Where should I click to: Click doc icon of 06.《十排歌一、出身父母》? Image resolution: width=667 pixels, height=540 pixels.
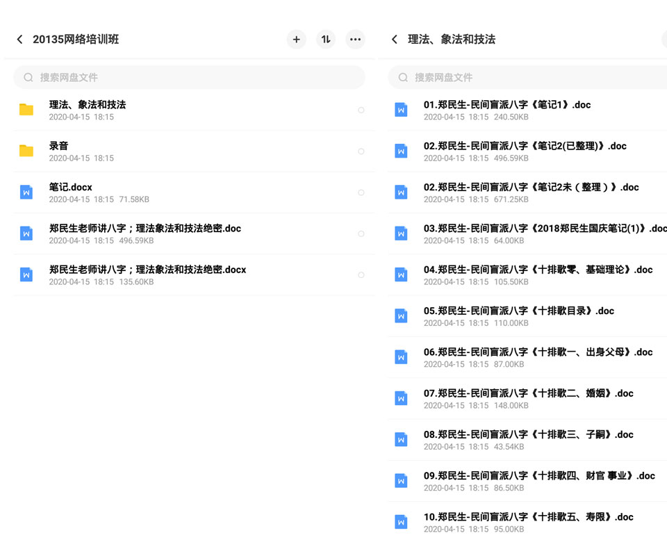point(401,357)
